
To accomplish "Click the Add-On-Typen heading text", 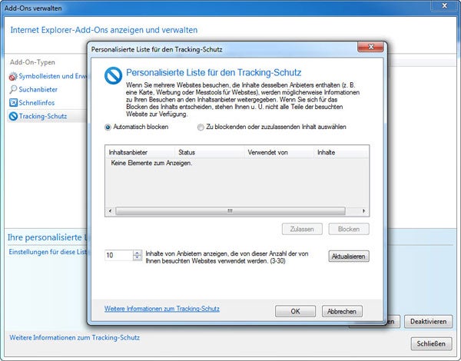I will click(x=32, y=62).
